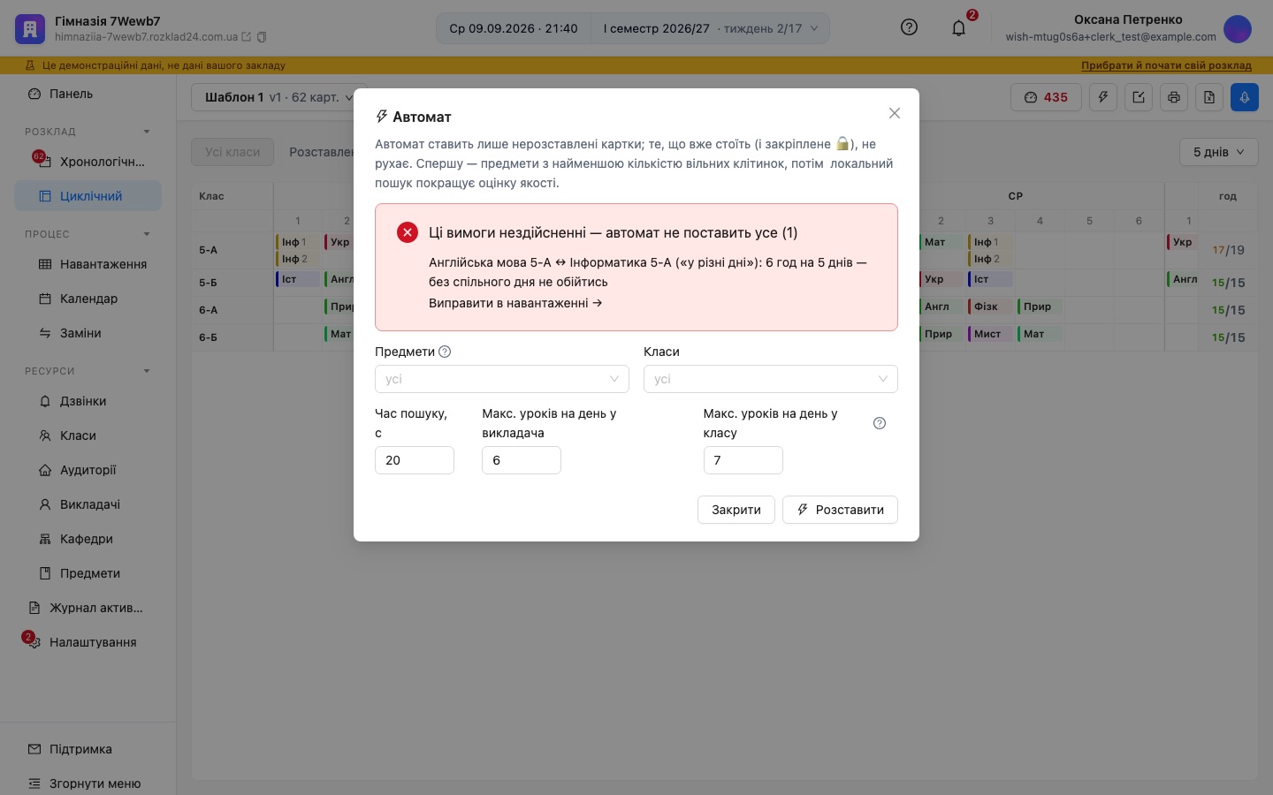Click the lightning Автомат toolbar icon
The image size is (1273, 795).
pos(1103,97)
